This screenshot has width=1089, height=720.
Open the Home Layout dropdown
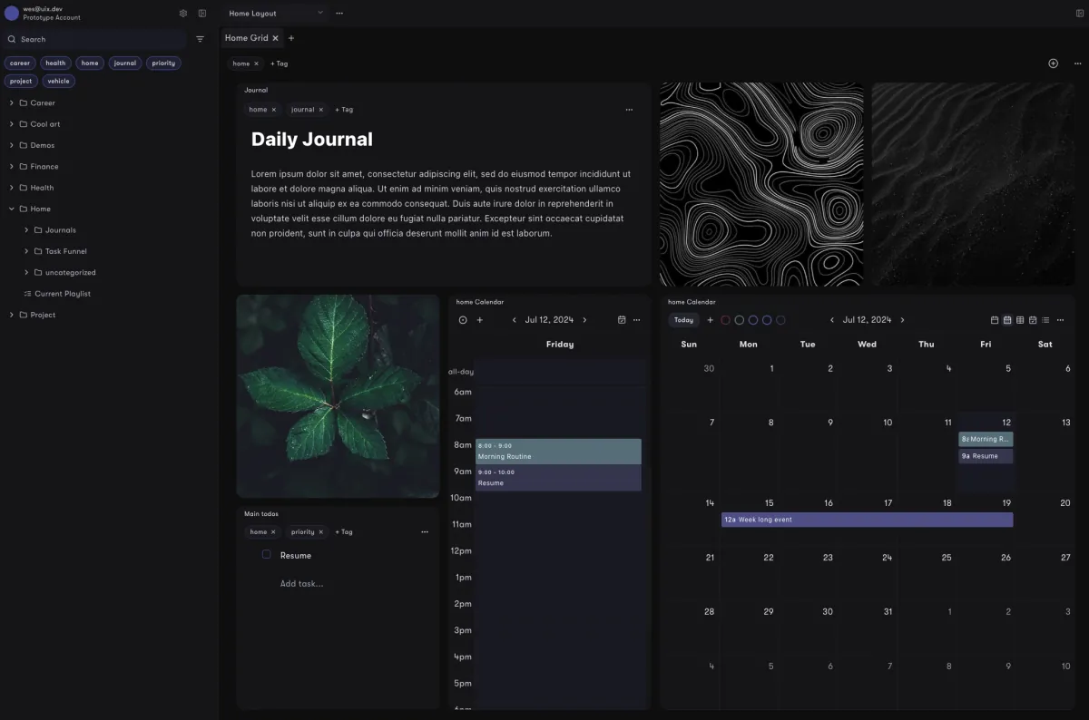(x=275, y=14)
